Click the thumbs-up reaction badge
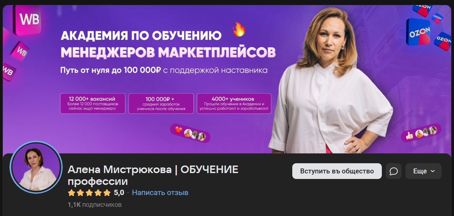 (x=421, y=133)
